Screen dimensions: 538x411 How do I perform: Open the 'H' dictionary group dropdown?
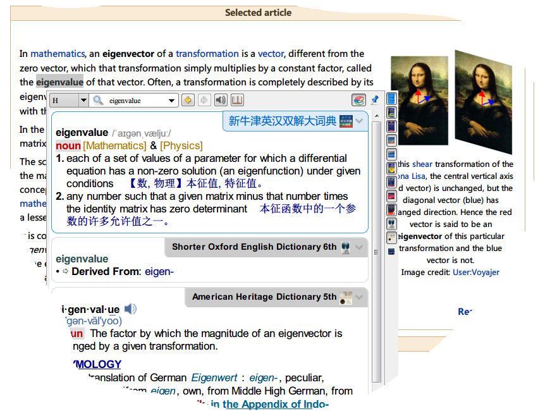click(x=83, y=101)
